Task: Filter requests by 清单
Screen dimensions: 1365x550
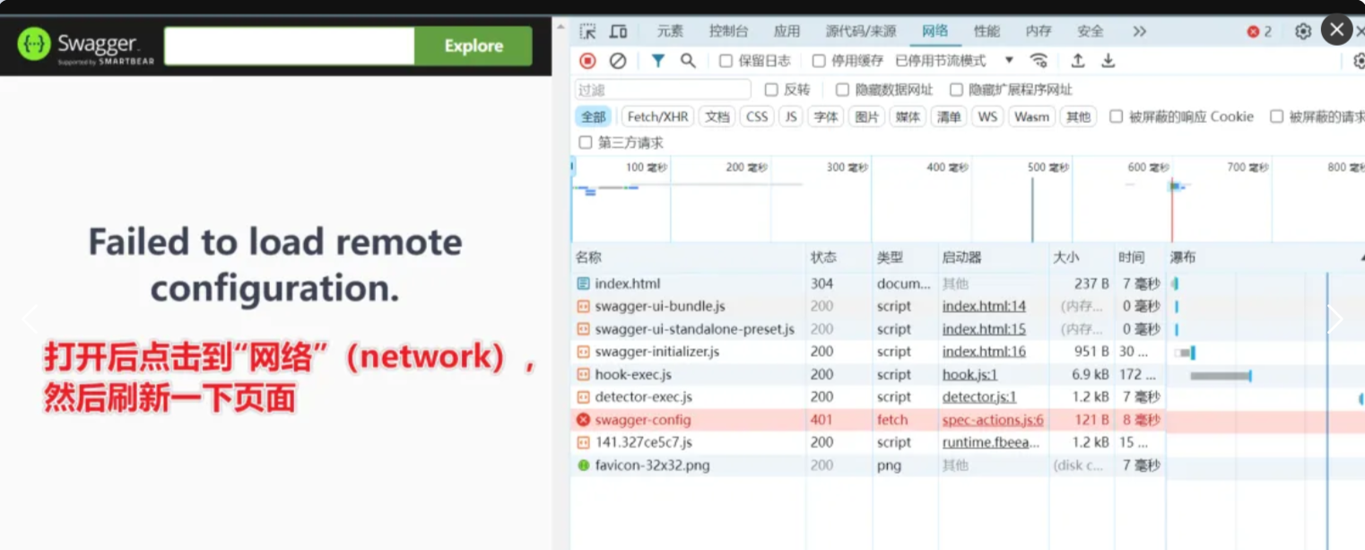Action: pyautogui.click(x=949, y=117)
